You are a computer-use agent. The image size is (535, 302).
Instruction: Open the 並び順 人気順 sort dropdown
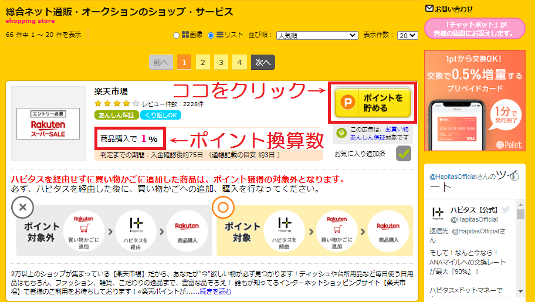click(317, 36)
